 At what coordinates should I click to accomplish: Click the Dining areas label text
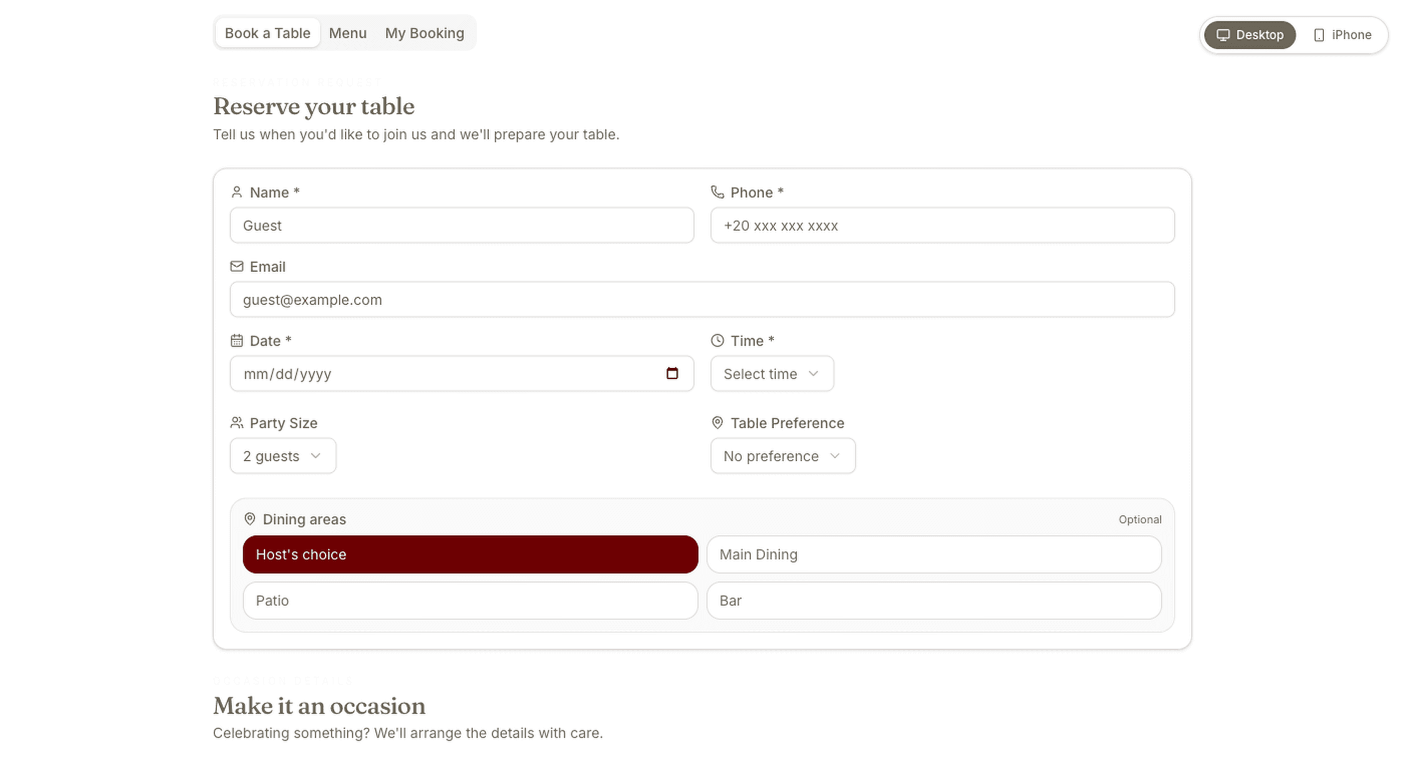coord(305,519)
